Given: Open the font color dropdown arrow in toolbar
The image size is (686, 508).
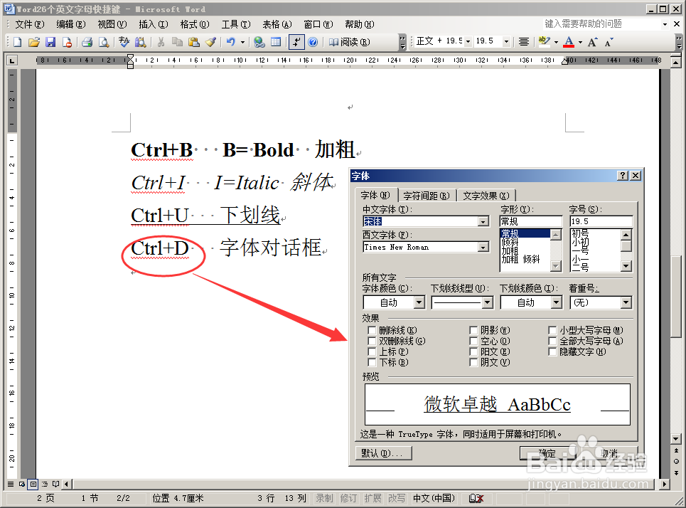Looking at the screenshot, I should click(x=581, y=43).
